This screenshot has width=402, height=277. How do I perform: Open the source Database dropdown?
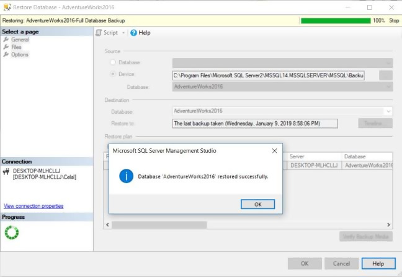tap(282, 63)
